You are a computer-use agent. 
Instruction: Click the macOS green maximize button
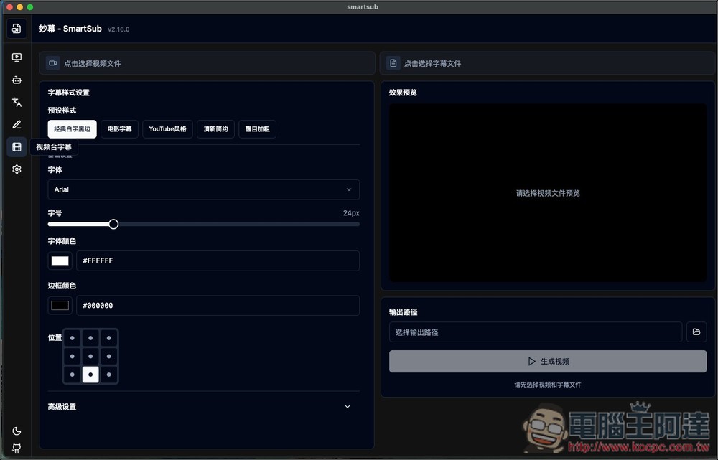pos(29,7)
